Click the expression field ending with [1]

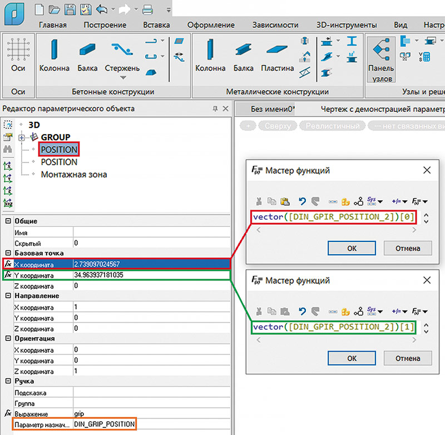tap(334, 327)
